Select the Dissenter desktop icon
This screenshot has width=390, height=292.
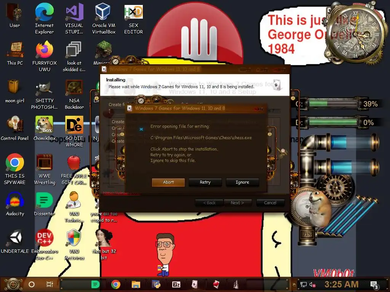coord(45,204)
